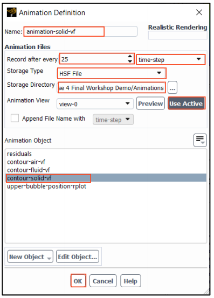The height and width of the screenshot is (298, 214).
Task: Expand the Storage Type HSF File dropdown
Action: 112,73
